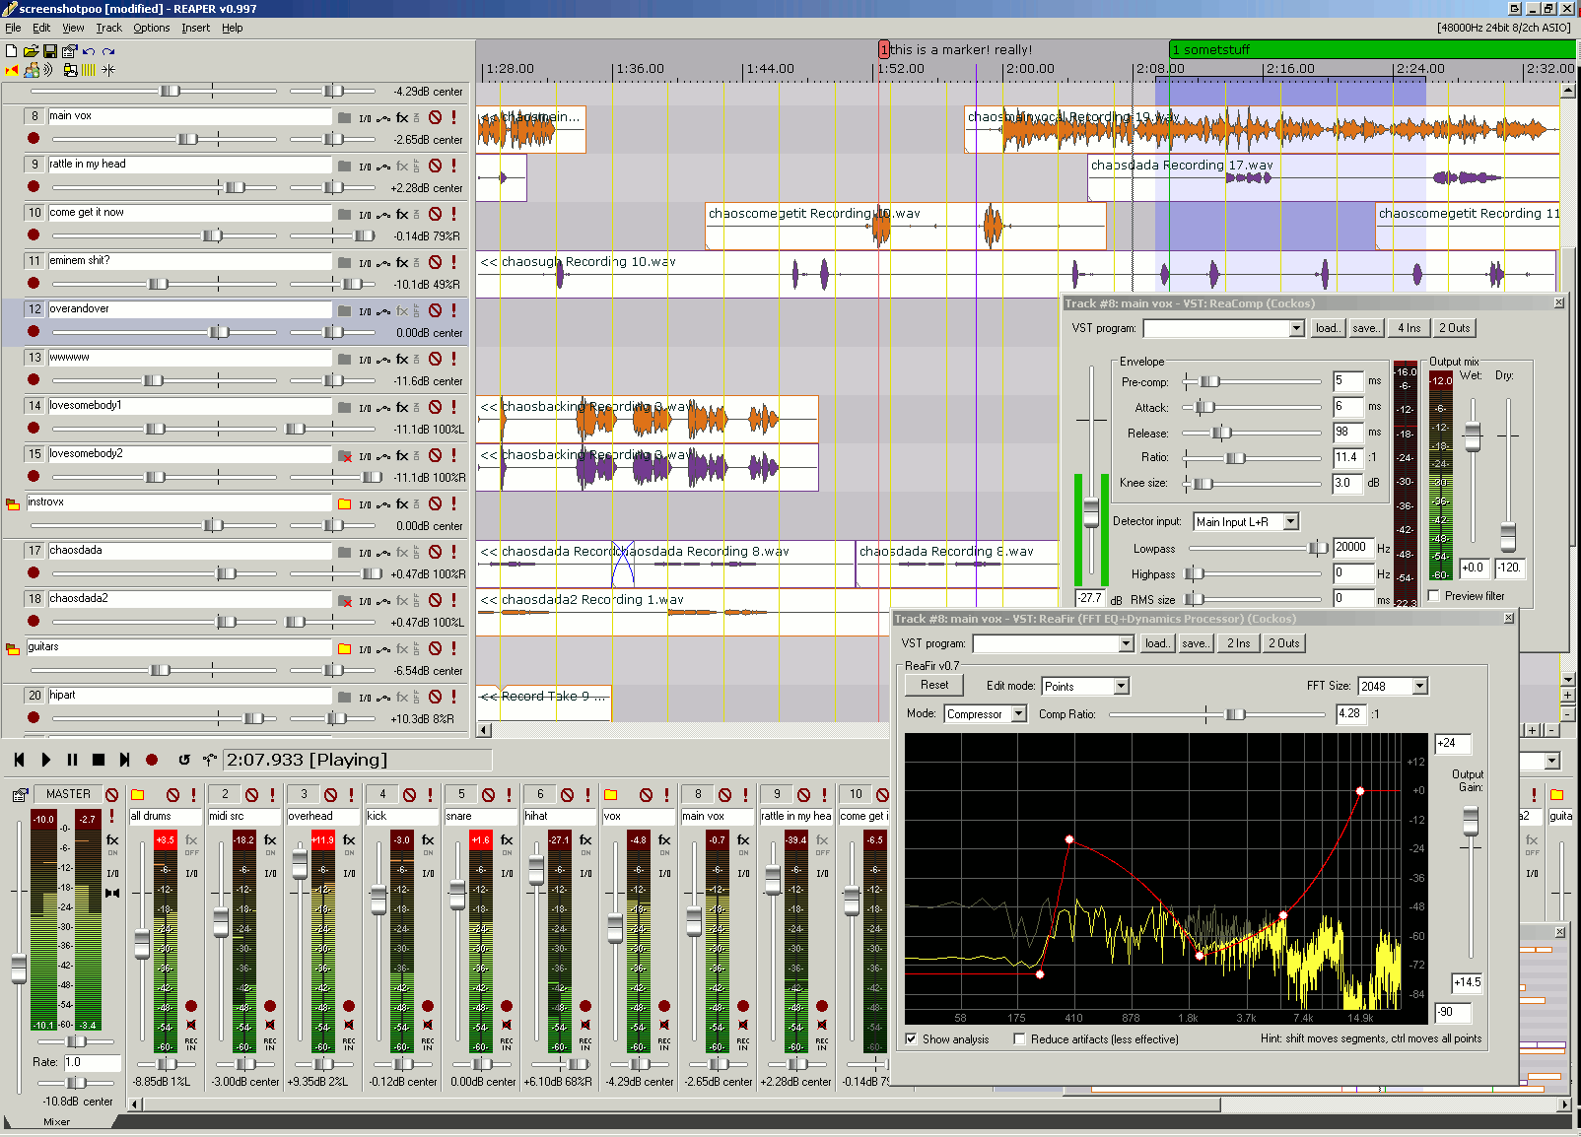This screenshot has height=1137, width=1581.
Task: Stop playback with the square button
Action: pos(99,760)
